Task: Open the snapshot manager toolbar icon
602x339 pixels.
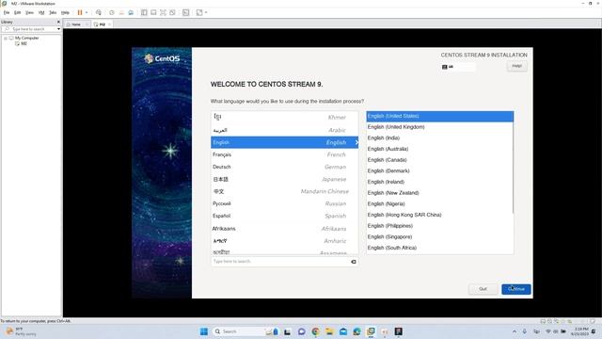Action: point(131,12)
